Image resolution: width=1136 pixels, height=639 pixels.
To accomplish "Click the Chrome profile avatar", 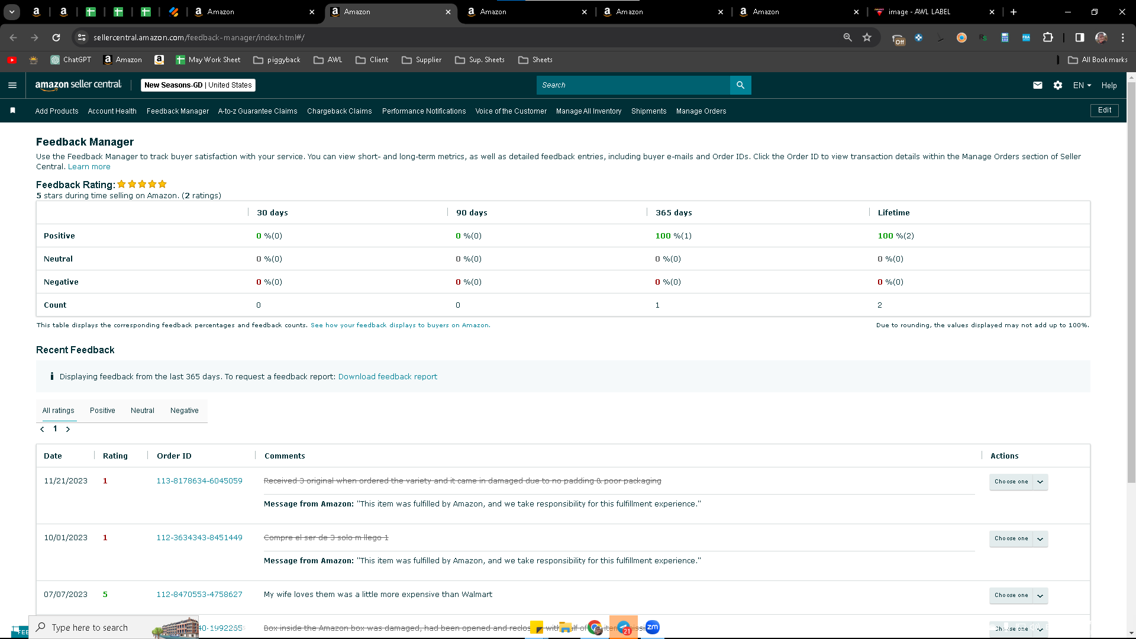I will click(x=1101, y=37).
